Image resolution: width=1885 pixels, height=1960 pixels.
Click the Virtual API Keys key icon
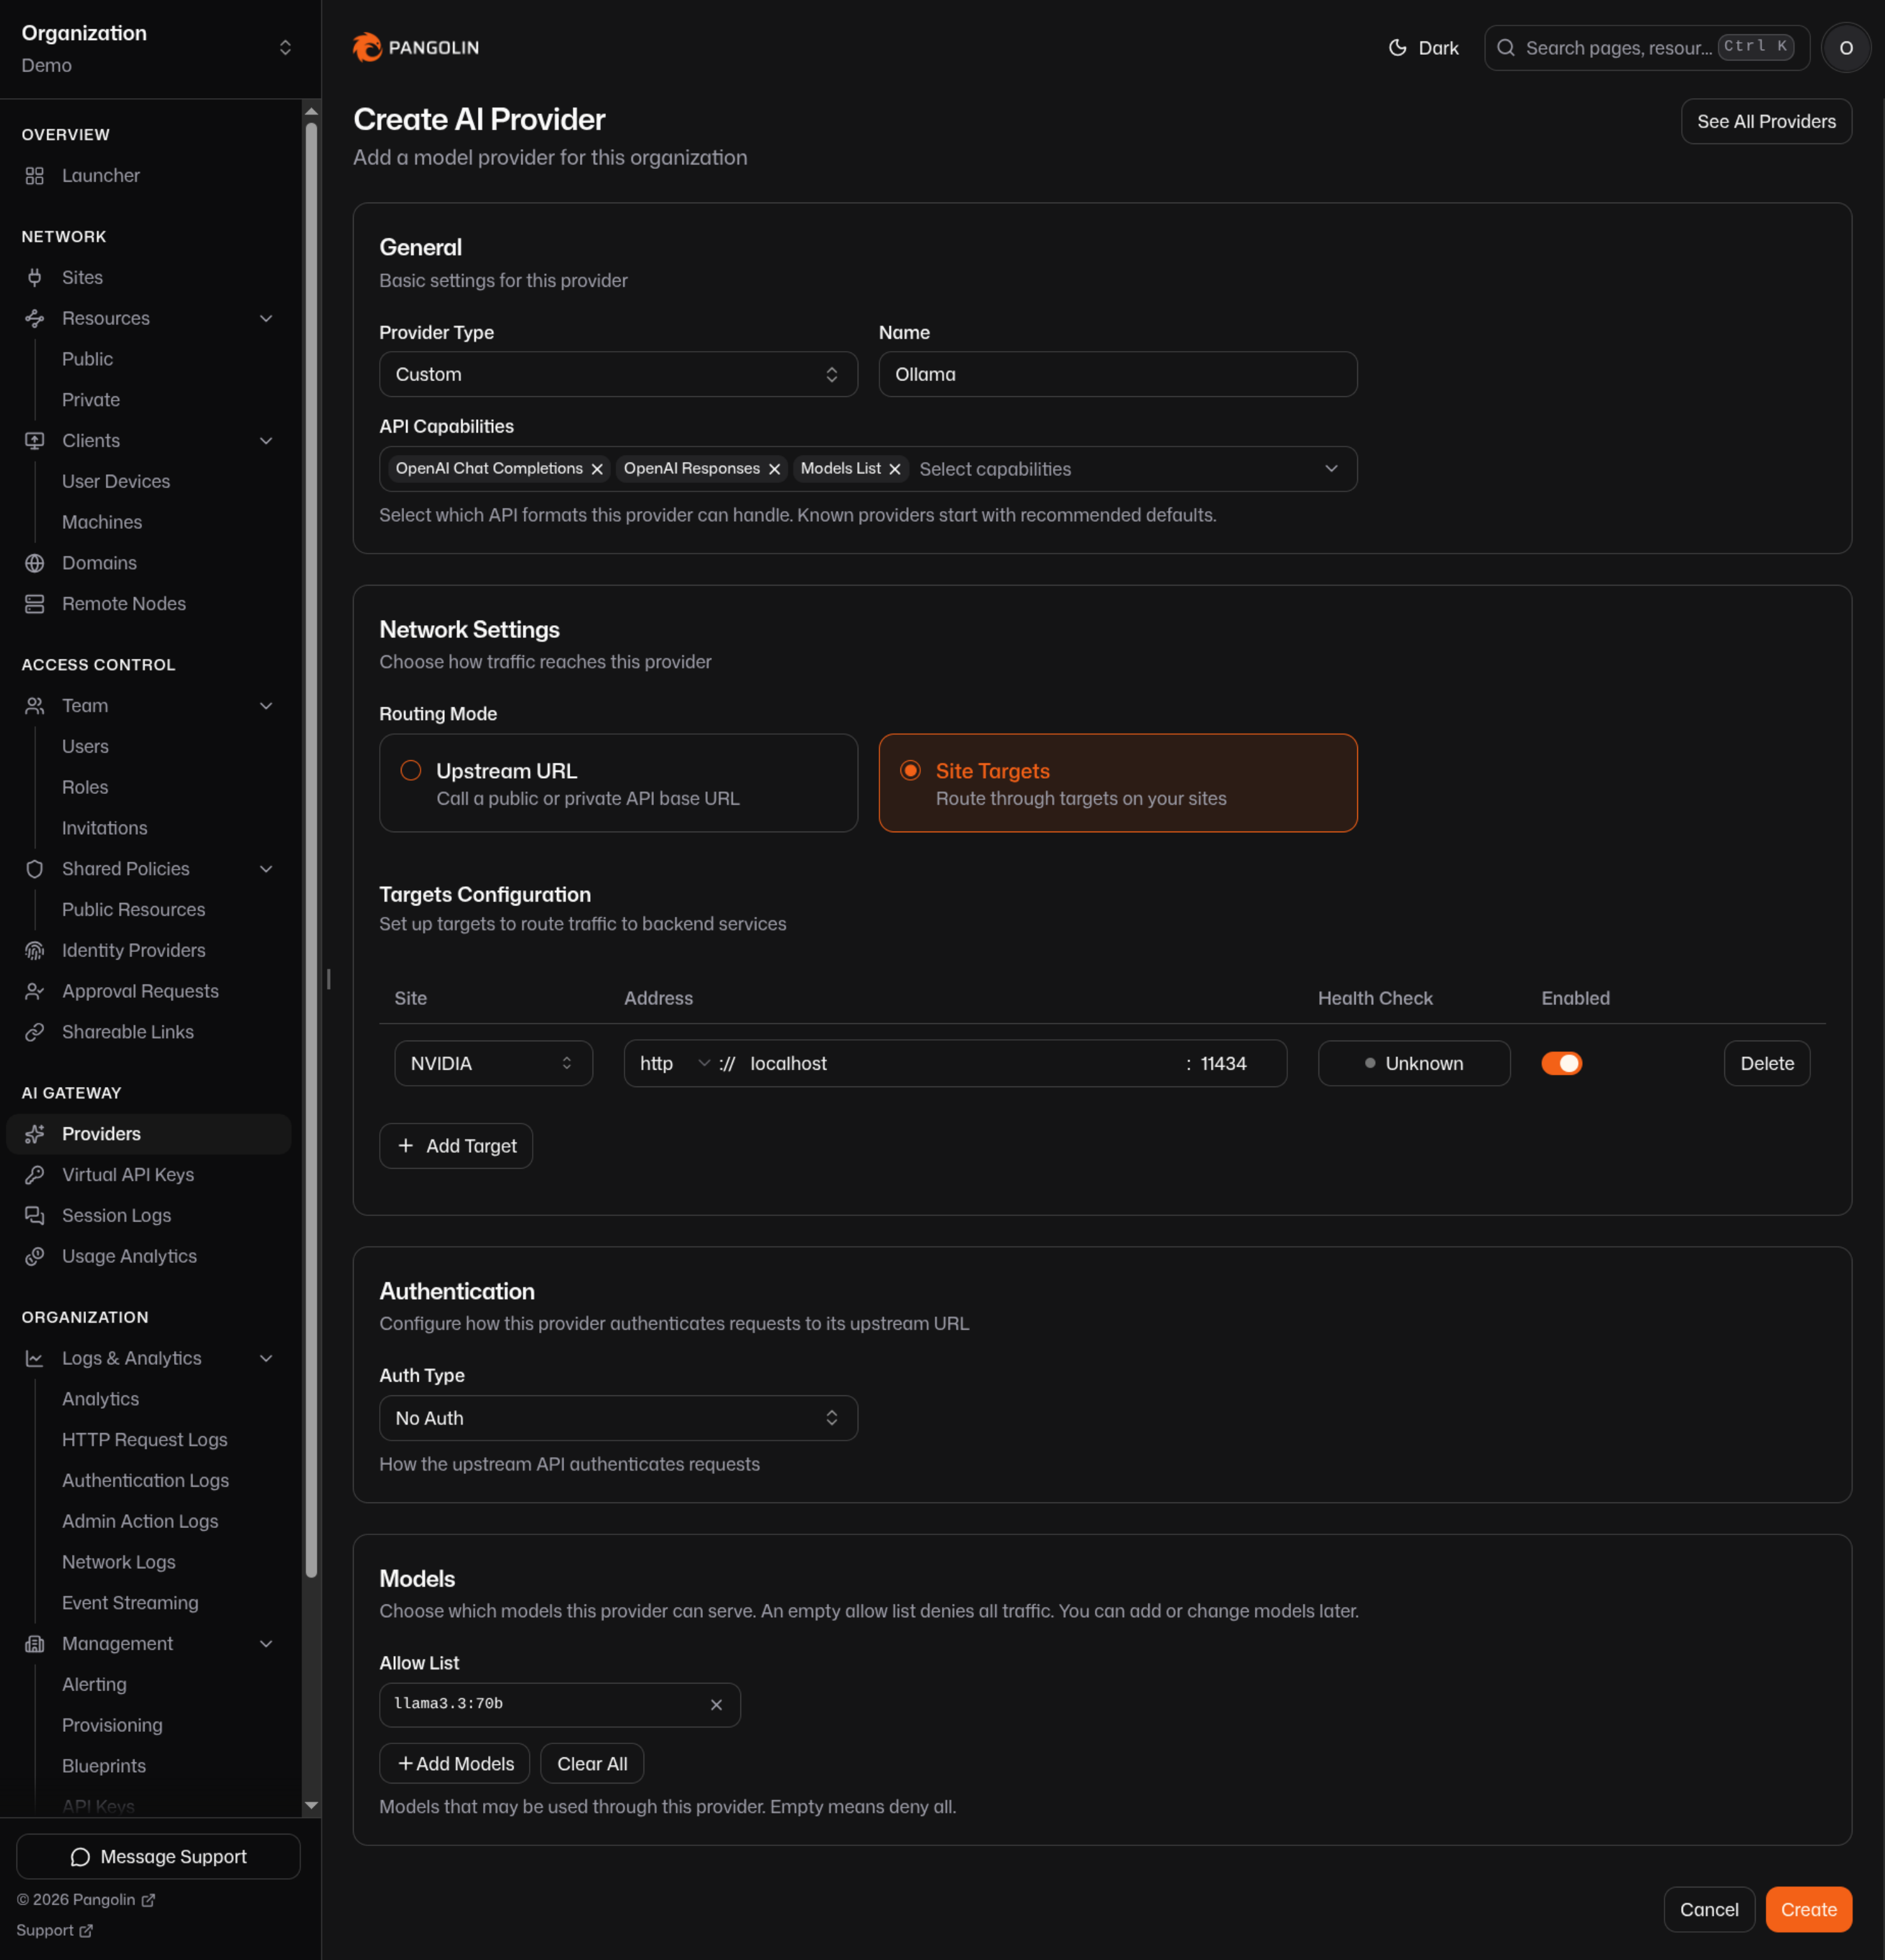pyautogui.click(x=35, y=1175)
